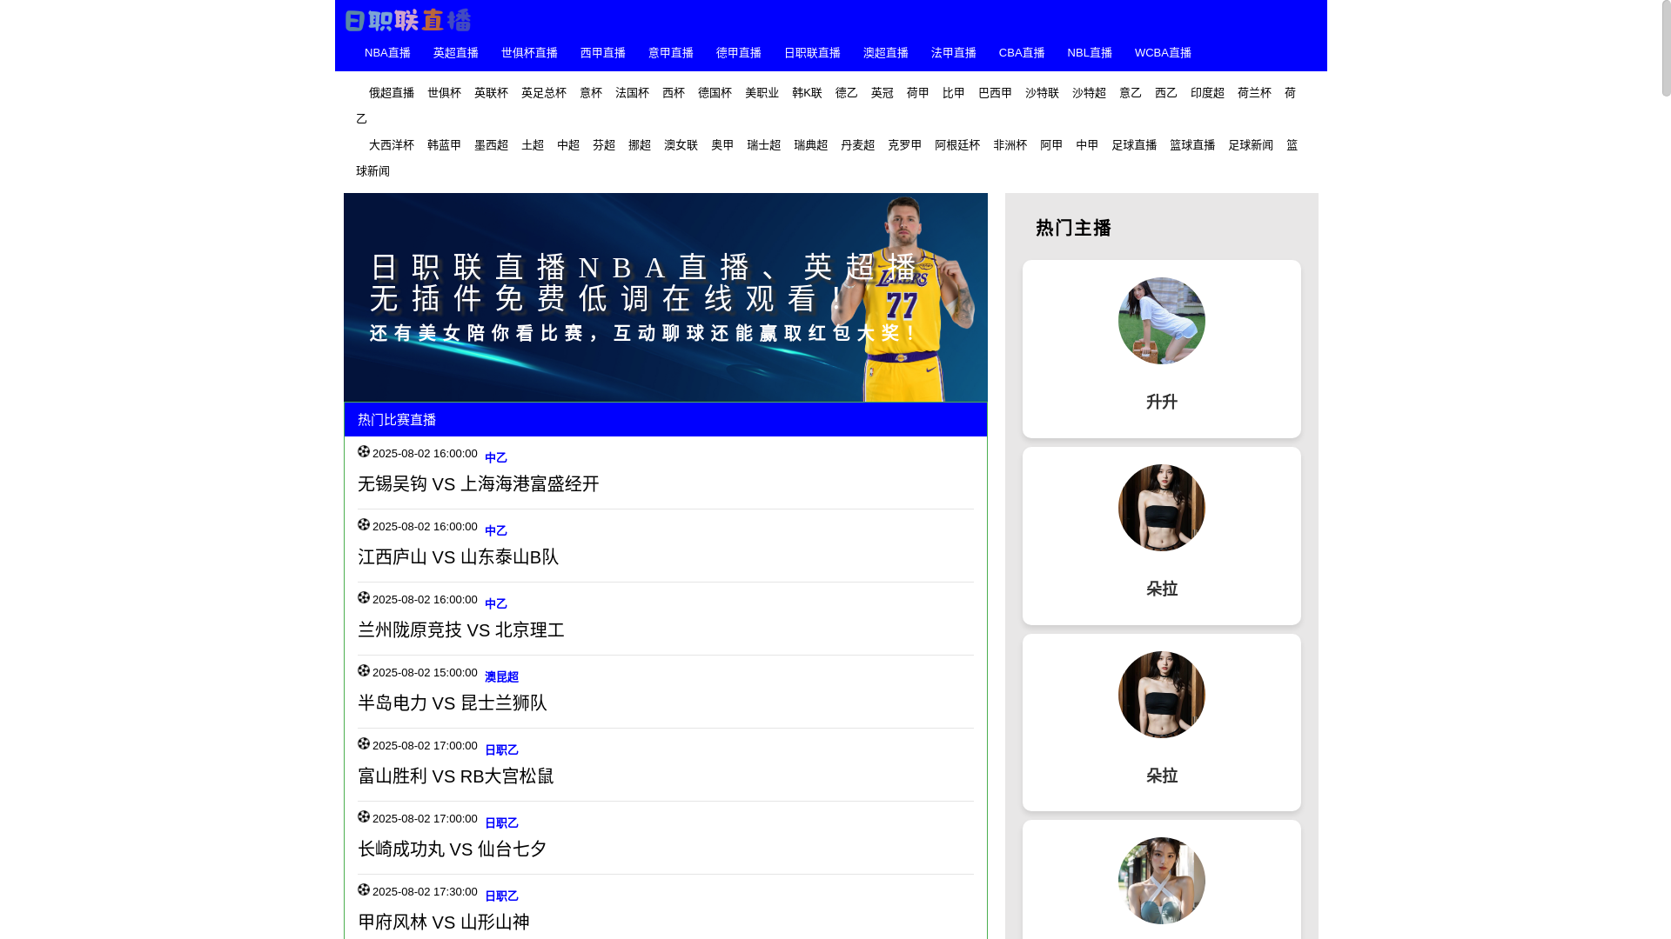Click streamer name 升升
1671x939 pixels.
[1162, 402]
